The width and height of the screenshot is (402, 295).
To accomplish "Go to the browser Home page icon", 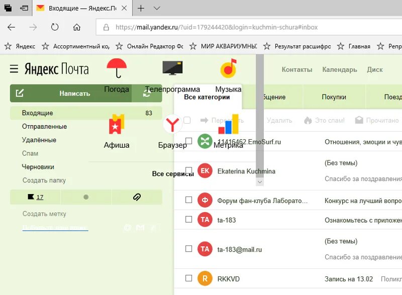I will [77, 27].
